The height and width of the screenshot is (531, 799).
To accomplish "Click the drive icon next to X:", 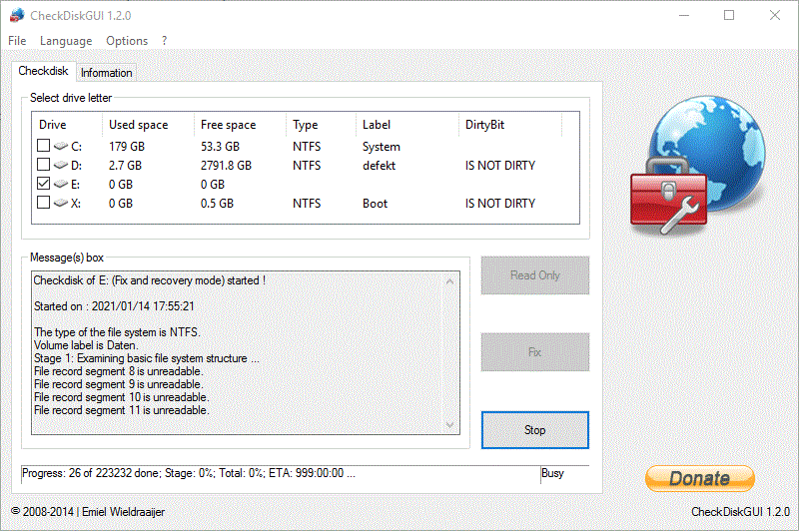I will click(x=61, y=203).
